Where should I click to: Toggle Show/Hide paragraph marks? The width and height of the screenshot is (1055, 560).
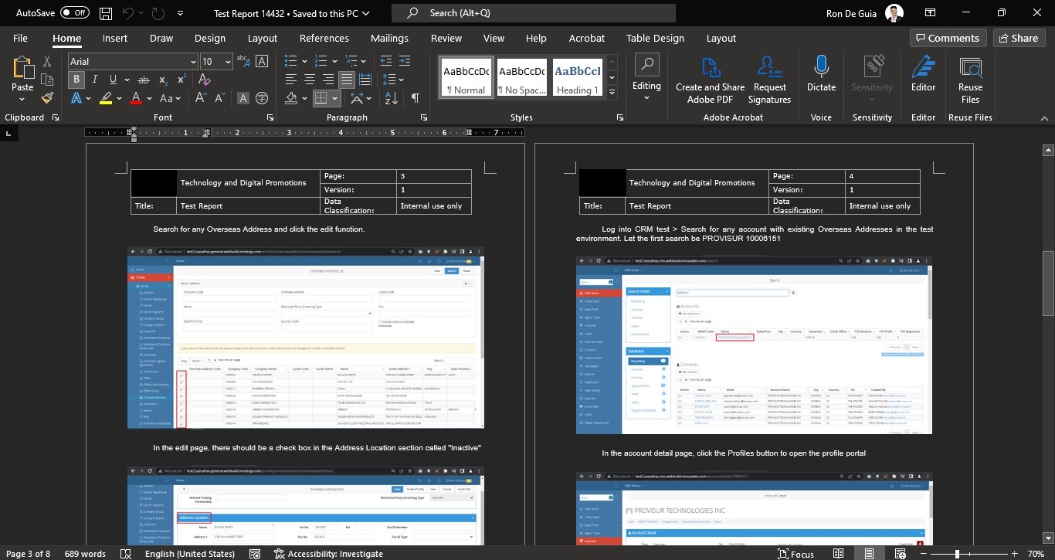pos(415,98)
